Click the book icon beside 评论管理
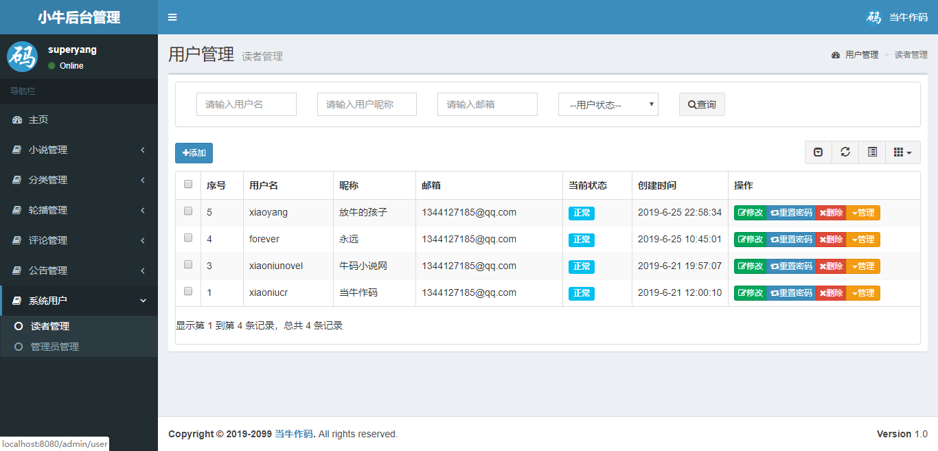Viewport: 938px width, 451px height. (16, 240)
